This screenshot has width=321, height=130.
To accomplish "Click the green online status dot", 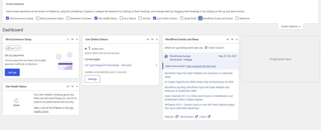I will pos(86,48).
